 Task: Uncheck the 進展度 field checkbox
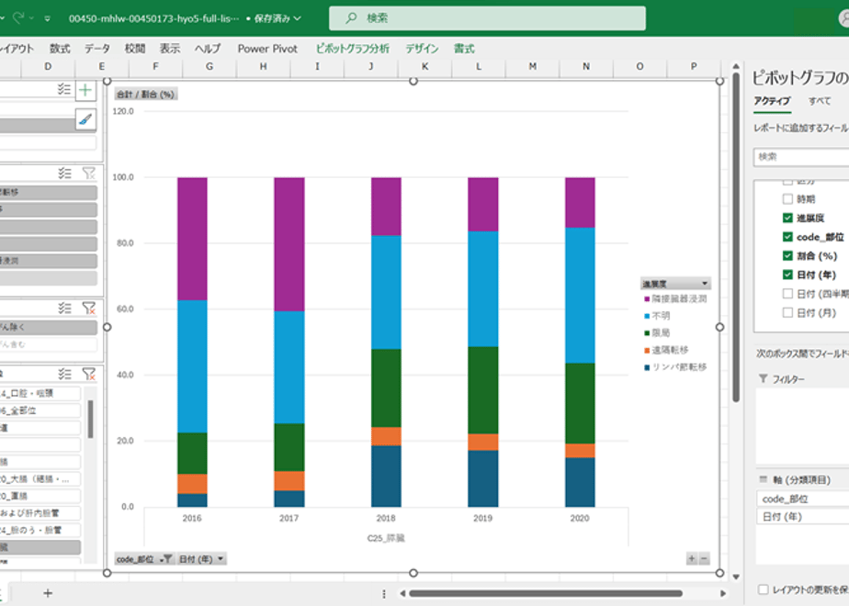pyautogui.click(x=787, y=218)
